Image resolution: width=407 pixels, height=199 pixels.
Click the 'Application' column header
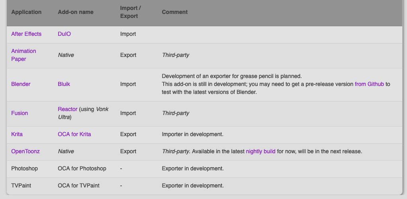click(x=26, y=12)
